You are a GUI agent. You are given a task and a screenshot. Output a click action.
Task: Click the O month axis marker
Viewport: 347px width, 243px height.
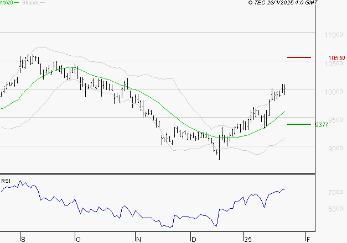tap(78, 240)
